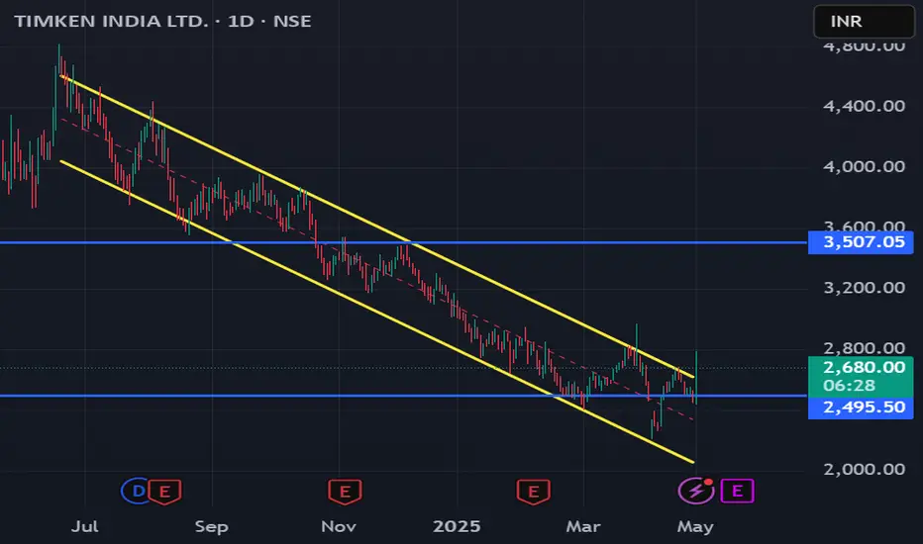The height and width of the screenshot is (544, 923).
Task: Click the TIMKEN INDIA LTD. symbol title
Action: pos(111,21)
